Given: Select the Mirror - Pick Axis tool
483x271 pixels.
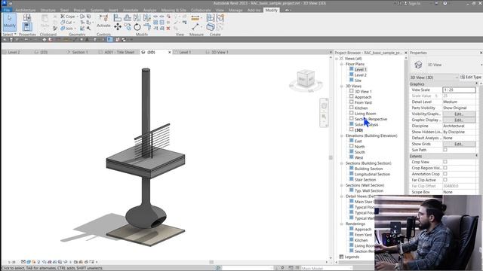Looking at the screenshot, I should (x=137, y=18).
